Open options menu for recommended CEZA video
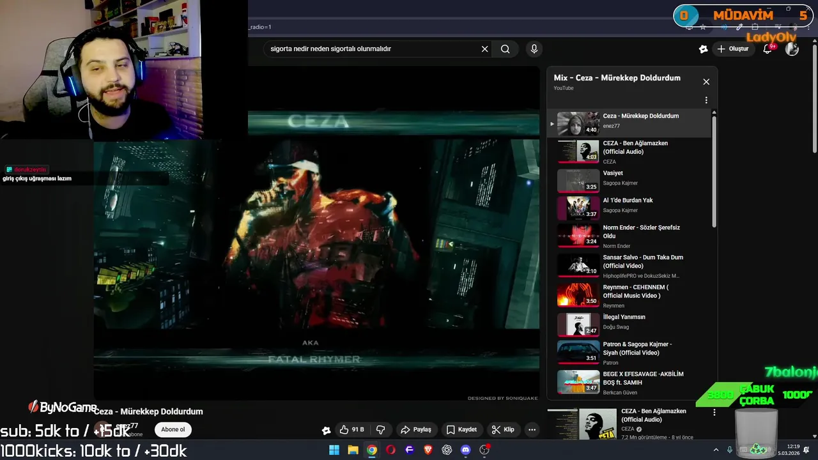 (714, 413)
